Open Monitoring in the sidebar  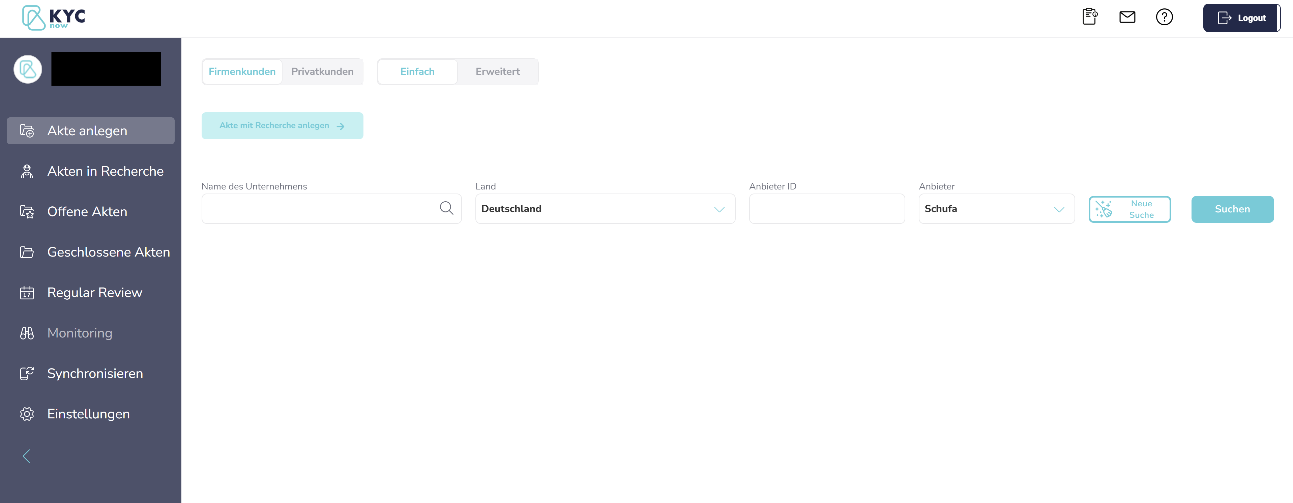(x=91, y=333)
